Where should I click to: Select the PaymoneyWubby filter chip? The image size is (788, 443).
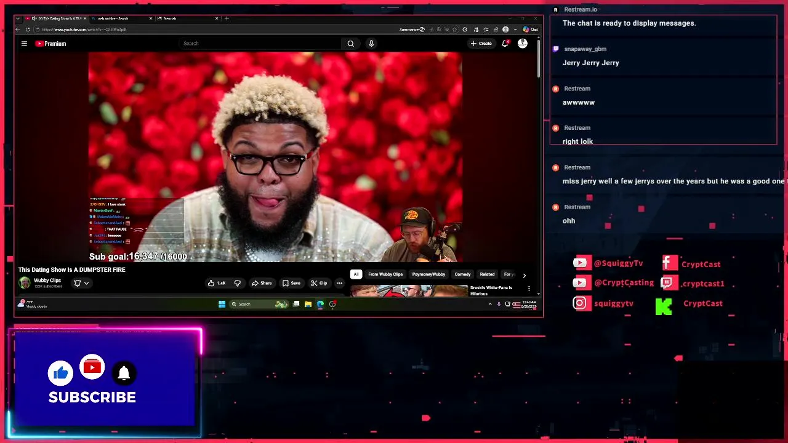(428, 274)
